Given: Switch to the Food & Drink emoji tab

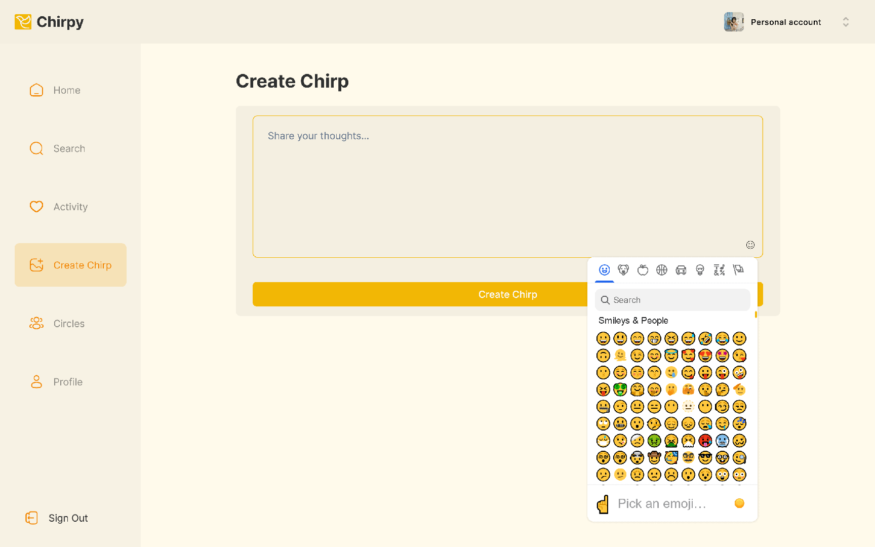Looking at the screenshot, I should [643, 270].
